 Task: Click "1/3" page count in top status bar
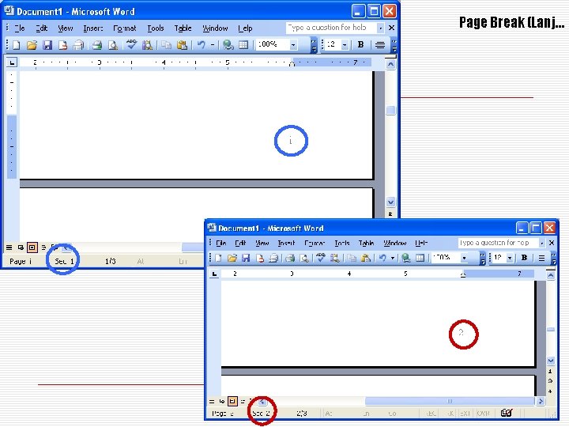(x=111, y=262)
